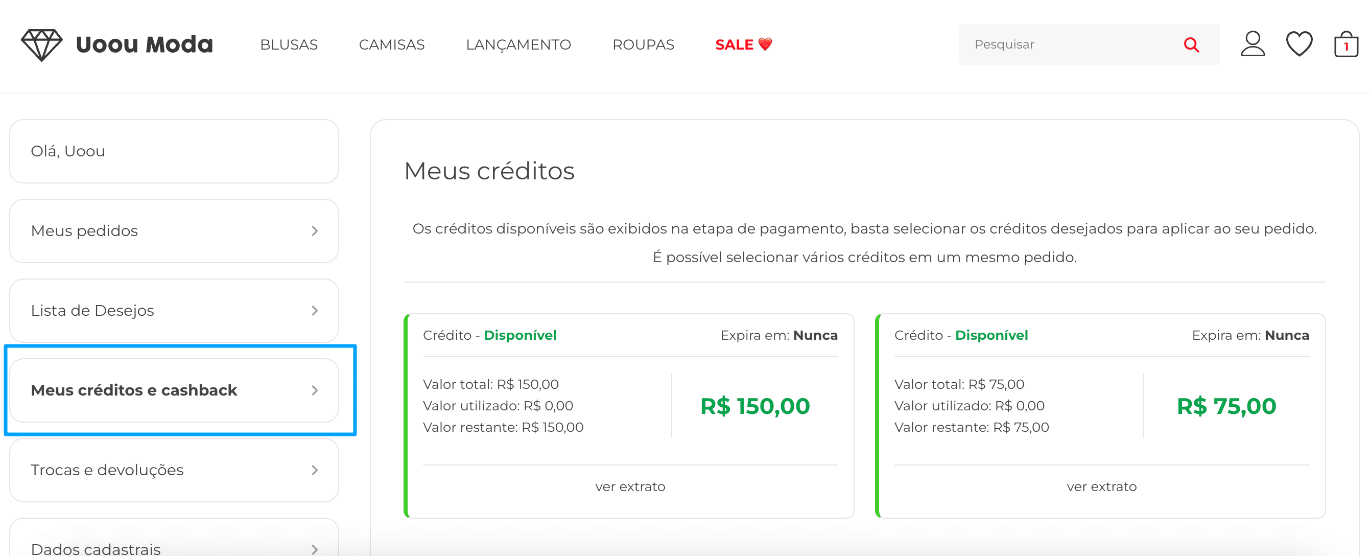Click ver extrato on the R$ 150,00 credit
Screen dimensions: 1370x556
630,486
